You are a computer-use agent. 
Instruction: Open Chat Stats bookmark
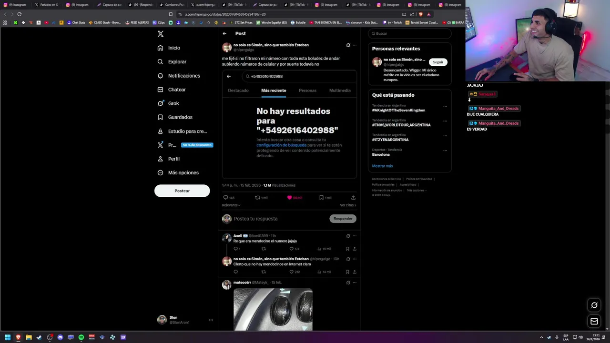click(x=76, y=22)
